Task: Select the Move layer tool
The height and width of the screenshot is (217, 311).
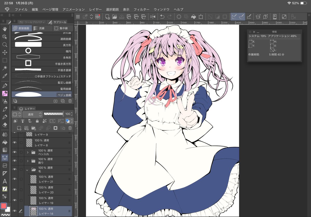Action: pyautogui.click(x=5, y=52)
